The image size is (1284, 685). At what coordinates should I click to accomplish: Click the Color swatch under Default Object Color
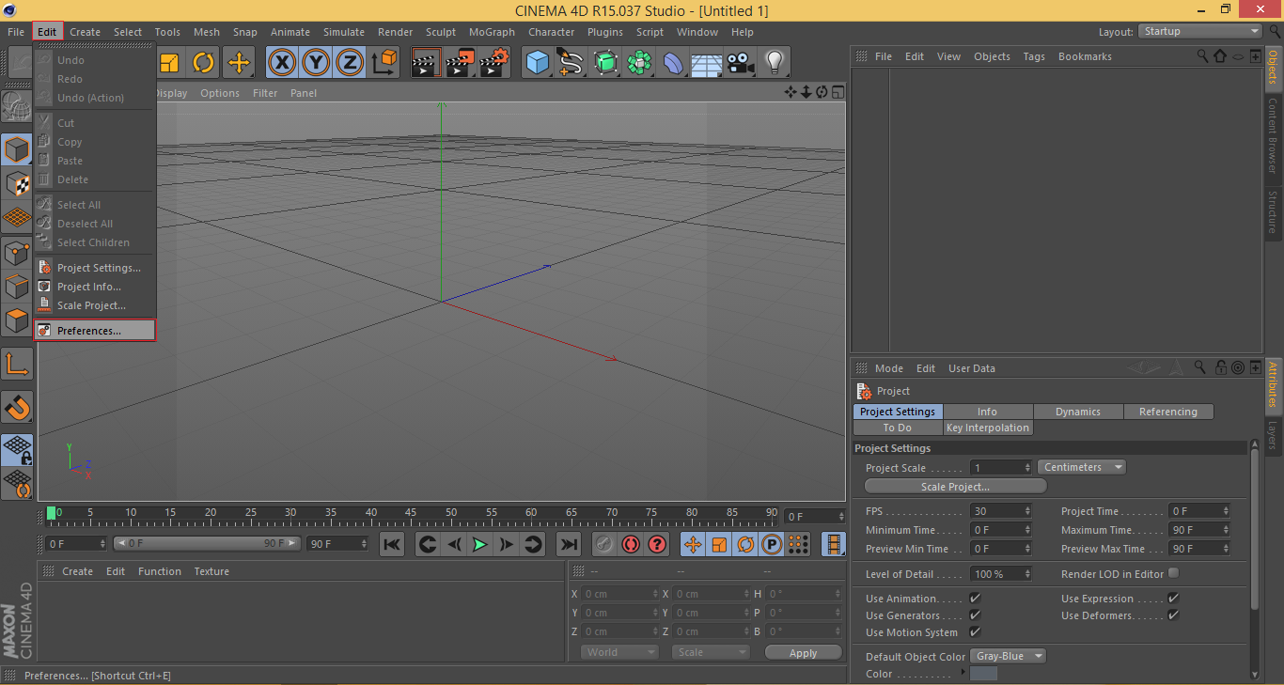coord(983,673)
